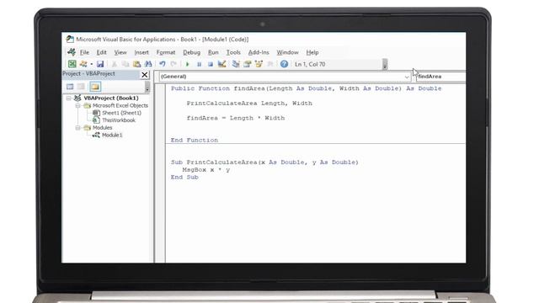The image size is (539, 303).
Task: Open the Run menu
Action: point(213,52)
